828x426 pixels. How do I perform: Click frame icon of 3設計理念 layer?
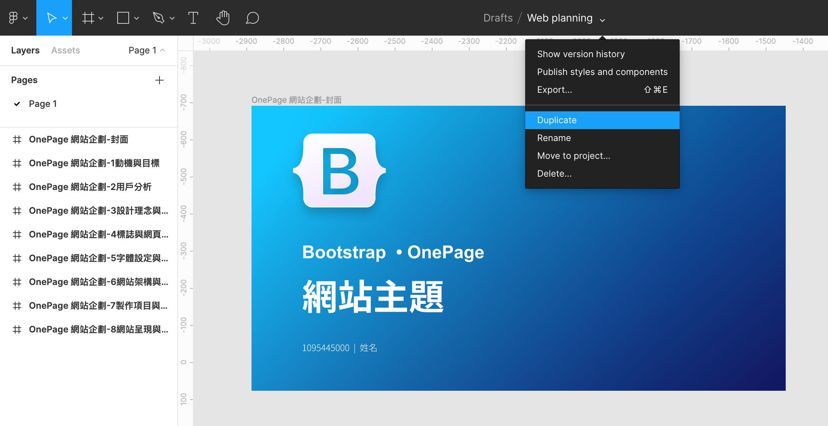click(17, 211)
